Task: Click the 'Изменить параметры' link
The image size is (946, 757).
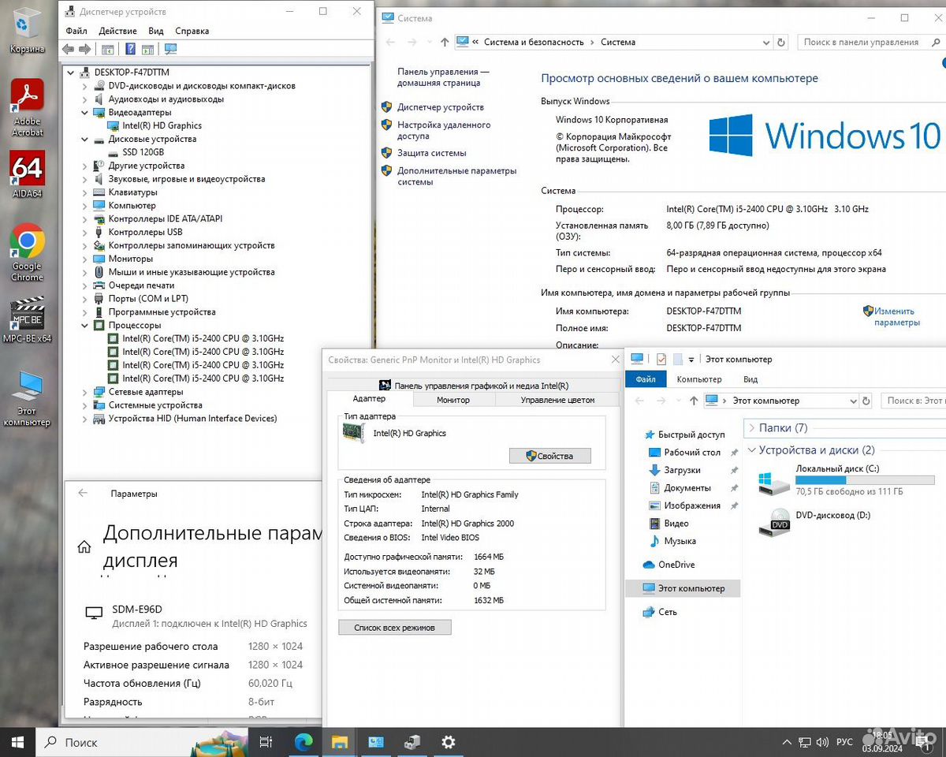Action: (896, 317)
